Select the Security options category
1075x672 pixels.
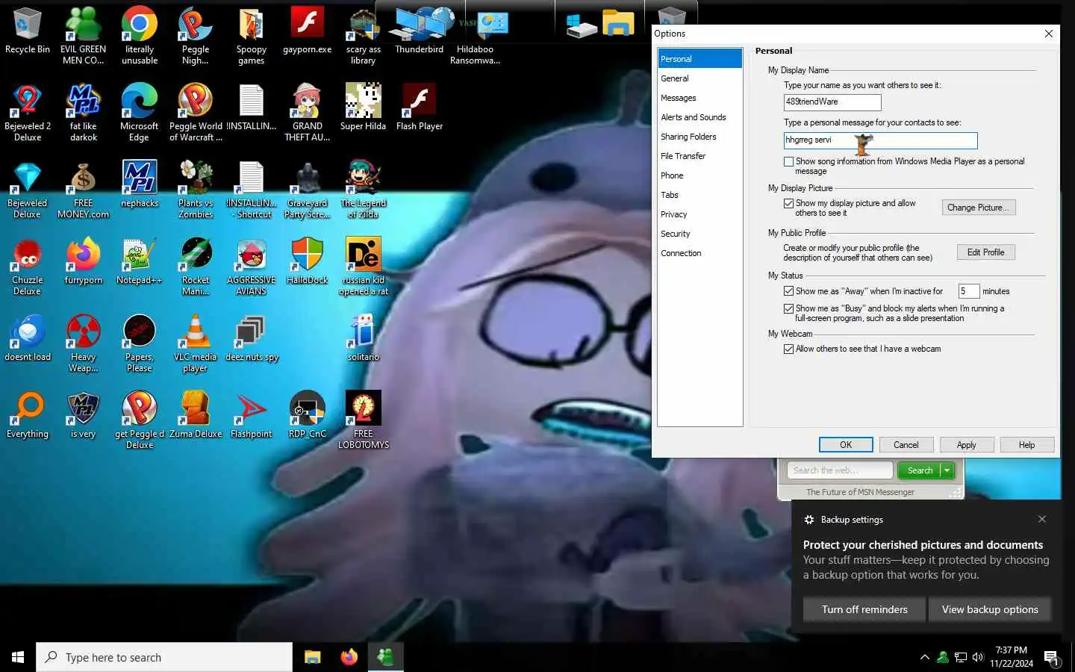pos(699,234)
